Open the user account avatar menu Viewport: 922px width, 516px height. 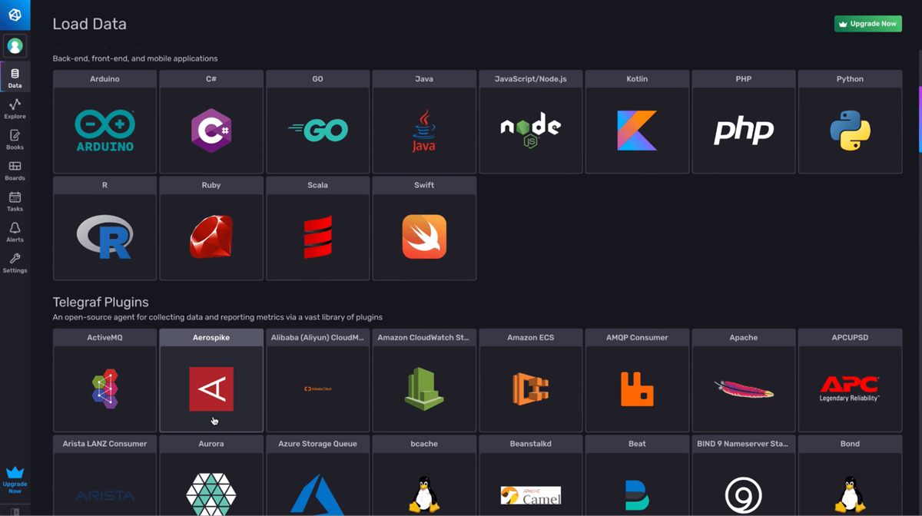tap(15, 46)
